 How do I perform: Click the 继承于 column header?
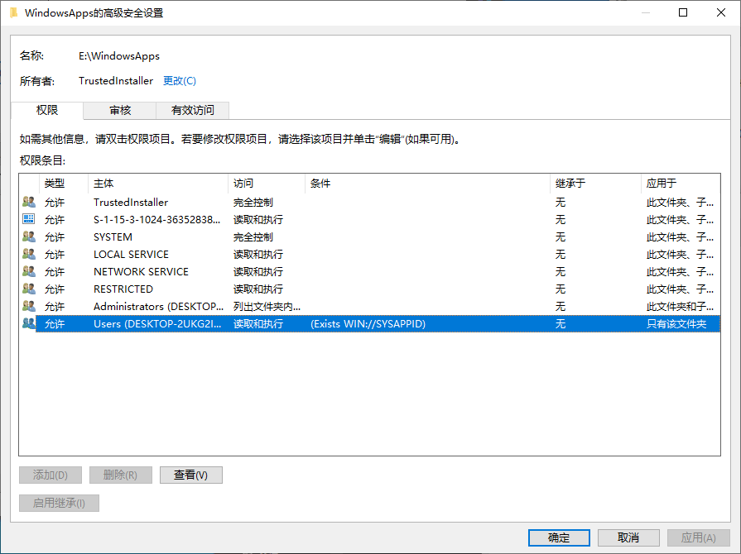tap(595, 183)
